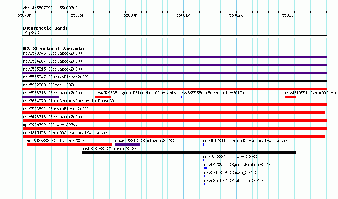Select the 14q22.3 band label
The width and height of the screenshot is (338, 199).
pyautogui.click(x=31, y=33)
